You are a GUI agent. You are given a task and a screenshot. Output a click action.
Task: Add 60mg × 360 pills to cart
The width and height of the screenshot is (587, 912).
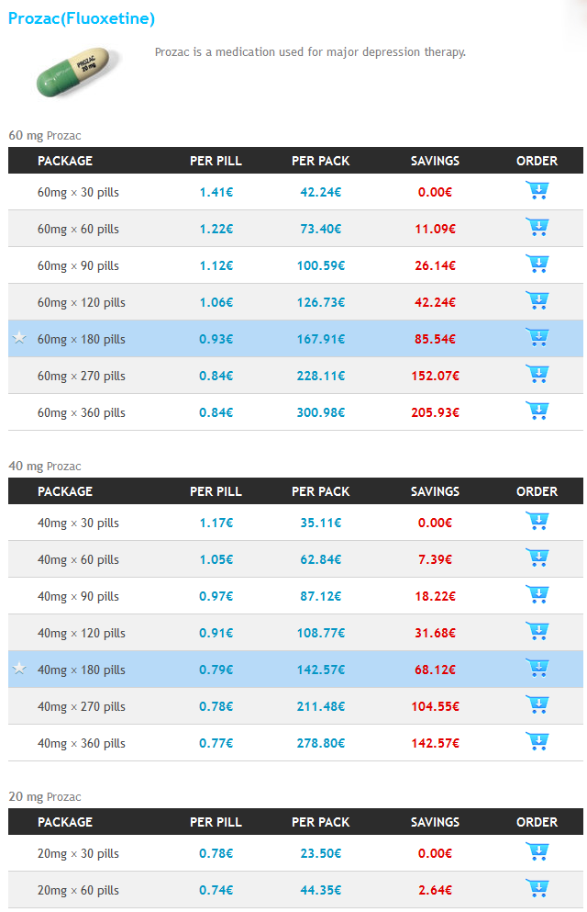click(537, 411)
